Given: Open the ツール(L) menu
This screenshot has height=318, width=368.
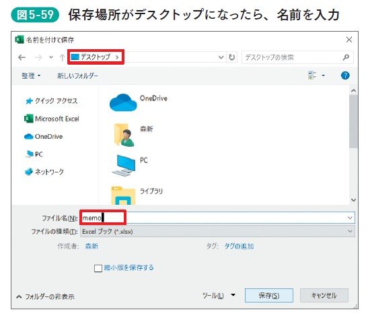Looking at the screenshot, I should (218, 296).
